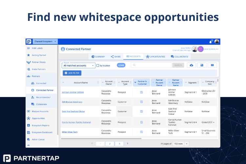
Task: Open the column chooser icon button
Action: pyautogui.click(x=212, y=65)
